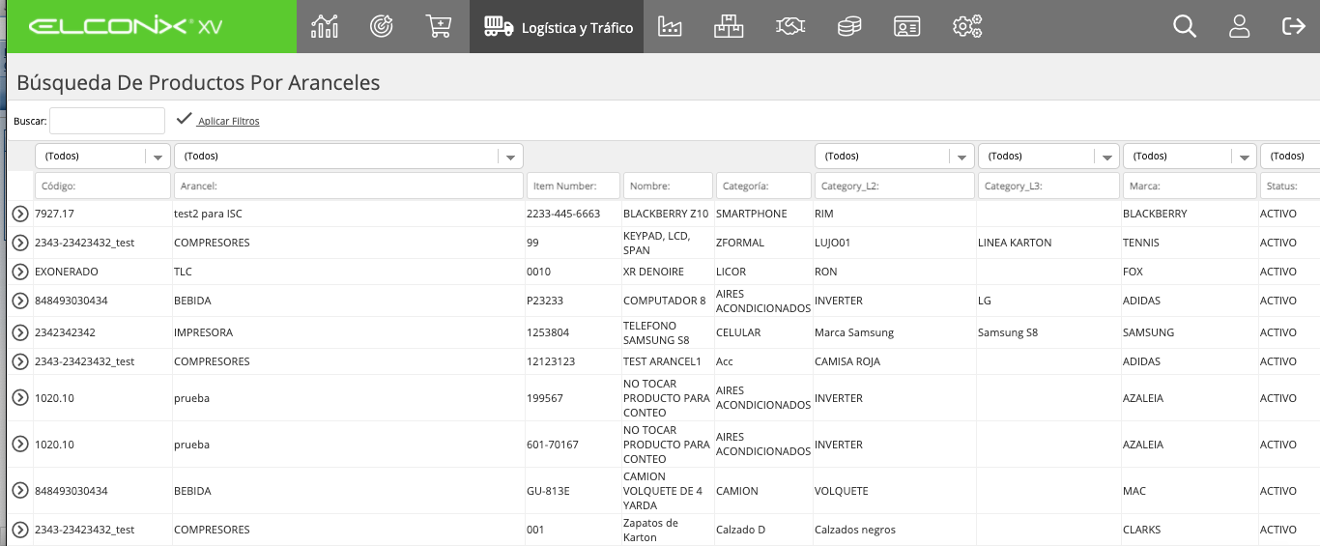Image resolution: width=1320 pixels, height=546 pixels.
Task: Click 'TEST ARANCEL1' cell
Action: (662, 361)
